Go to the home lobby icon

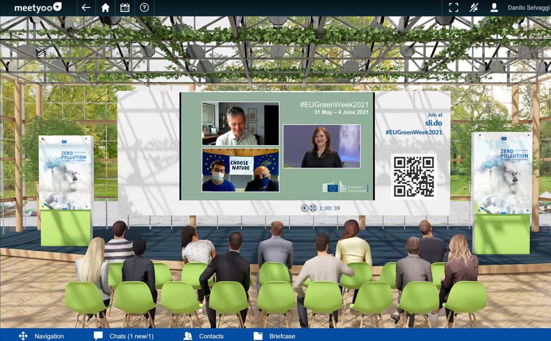point(105,8)
